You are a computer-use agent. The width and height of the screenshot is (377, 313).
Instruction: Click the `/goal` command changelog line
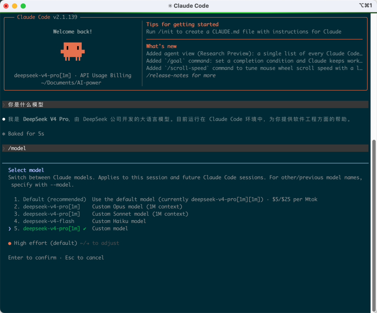tap(254, 61)
